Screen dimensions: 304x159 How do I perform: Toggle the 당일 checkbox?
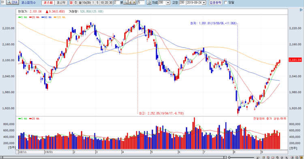tap(226, 2)
